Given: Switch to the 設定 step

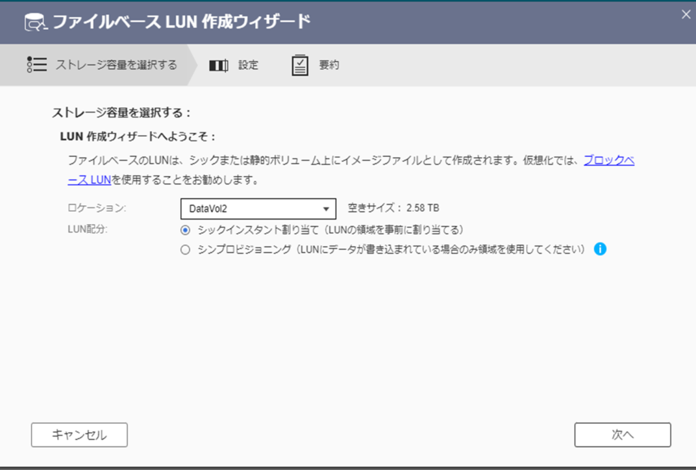Looking at the screenshot, I should [248, 65].
